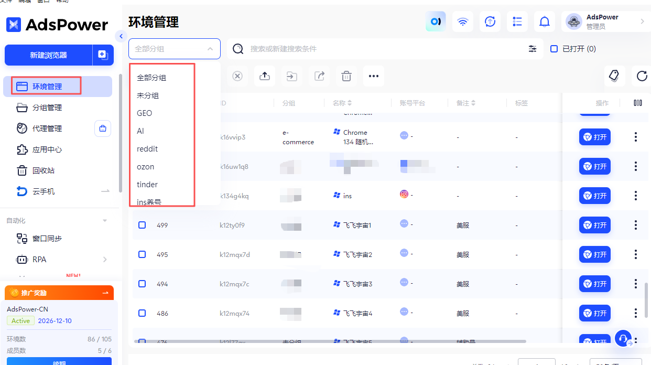Refresh the profile list

point(642,76)
